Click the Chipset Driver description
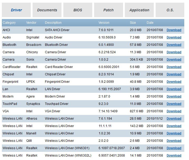 [55, 74]
